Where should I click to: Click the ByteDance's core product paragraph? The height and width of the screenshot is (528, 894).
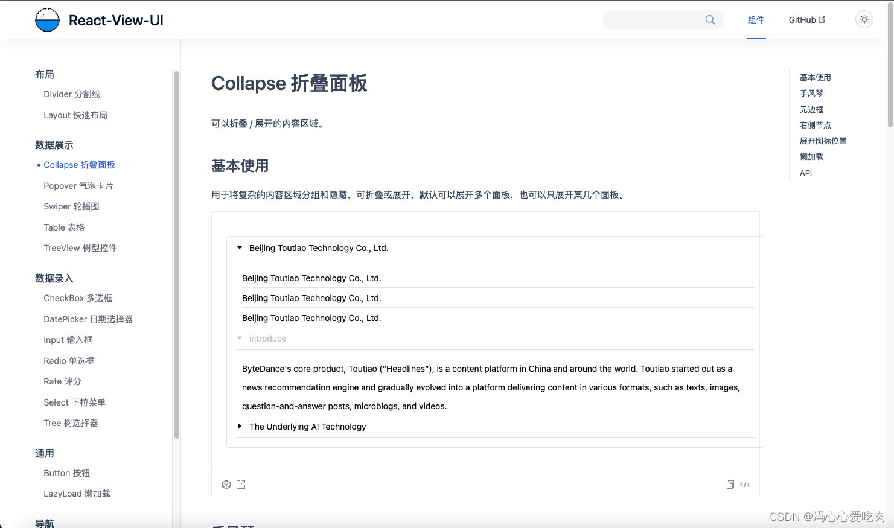click(491, 387)
